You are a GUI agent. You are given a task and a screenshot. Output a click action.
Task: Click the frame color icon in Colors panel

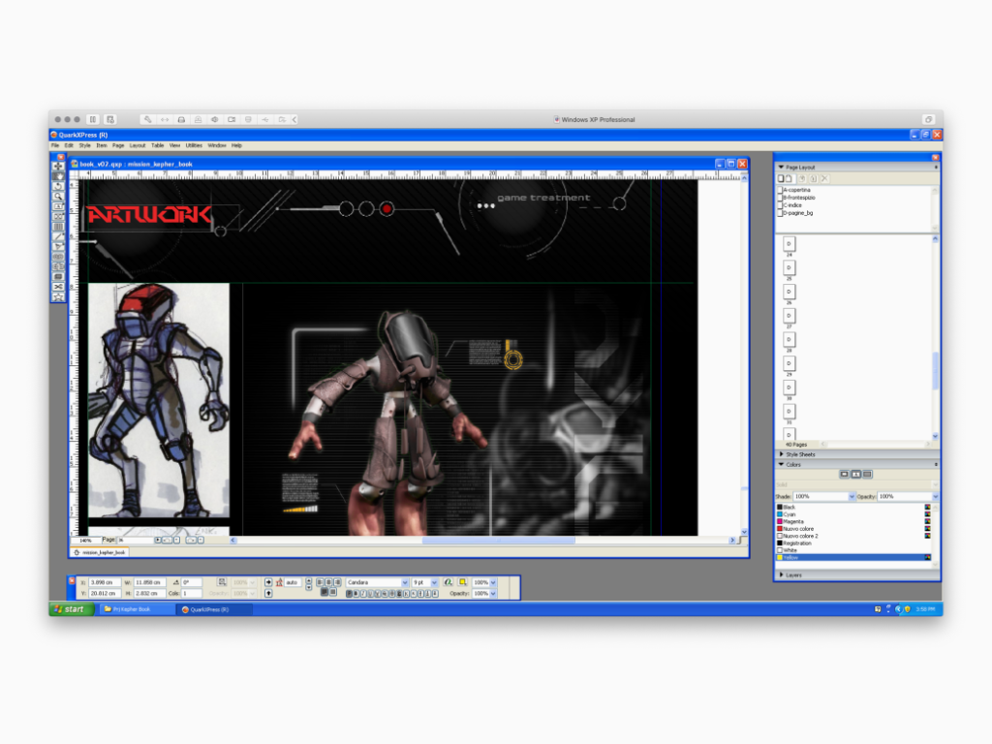[844, 474]
